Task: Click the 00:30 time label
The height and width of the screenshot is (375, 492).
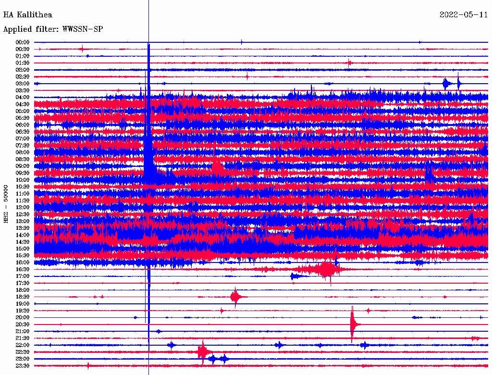Action: 23,49
